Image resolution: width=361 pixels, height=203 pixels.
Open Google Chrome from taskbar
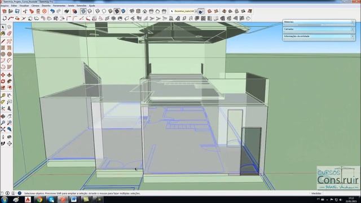pos(39,200)
